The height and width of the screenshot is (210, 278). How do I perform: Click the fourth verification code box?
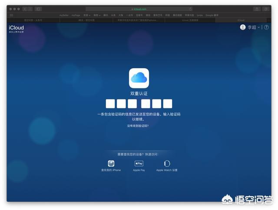point(146,103)
